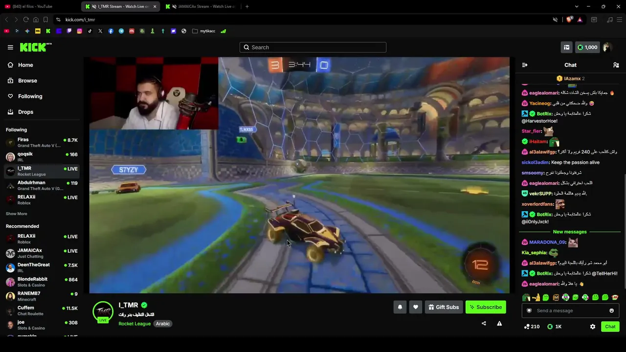Report the stream via warning icon

coord(499,323)
